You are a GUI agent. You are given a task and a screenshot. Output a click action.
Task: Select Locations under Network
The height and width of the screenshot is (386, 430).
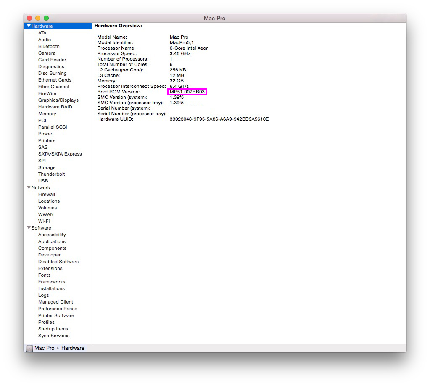pyautogui.click(x=49, y=201)
